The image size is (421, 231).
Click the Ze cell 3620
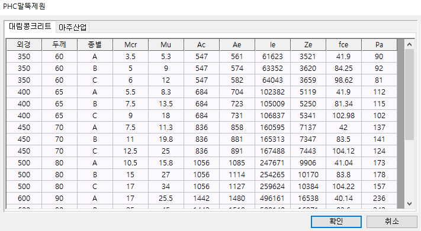click(x=308, y=69)
